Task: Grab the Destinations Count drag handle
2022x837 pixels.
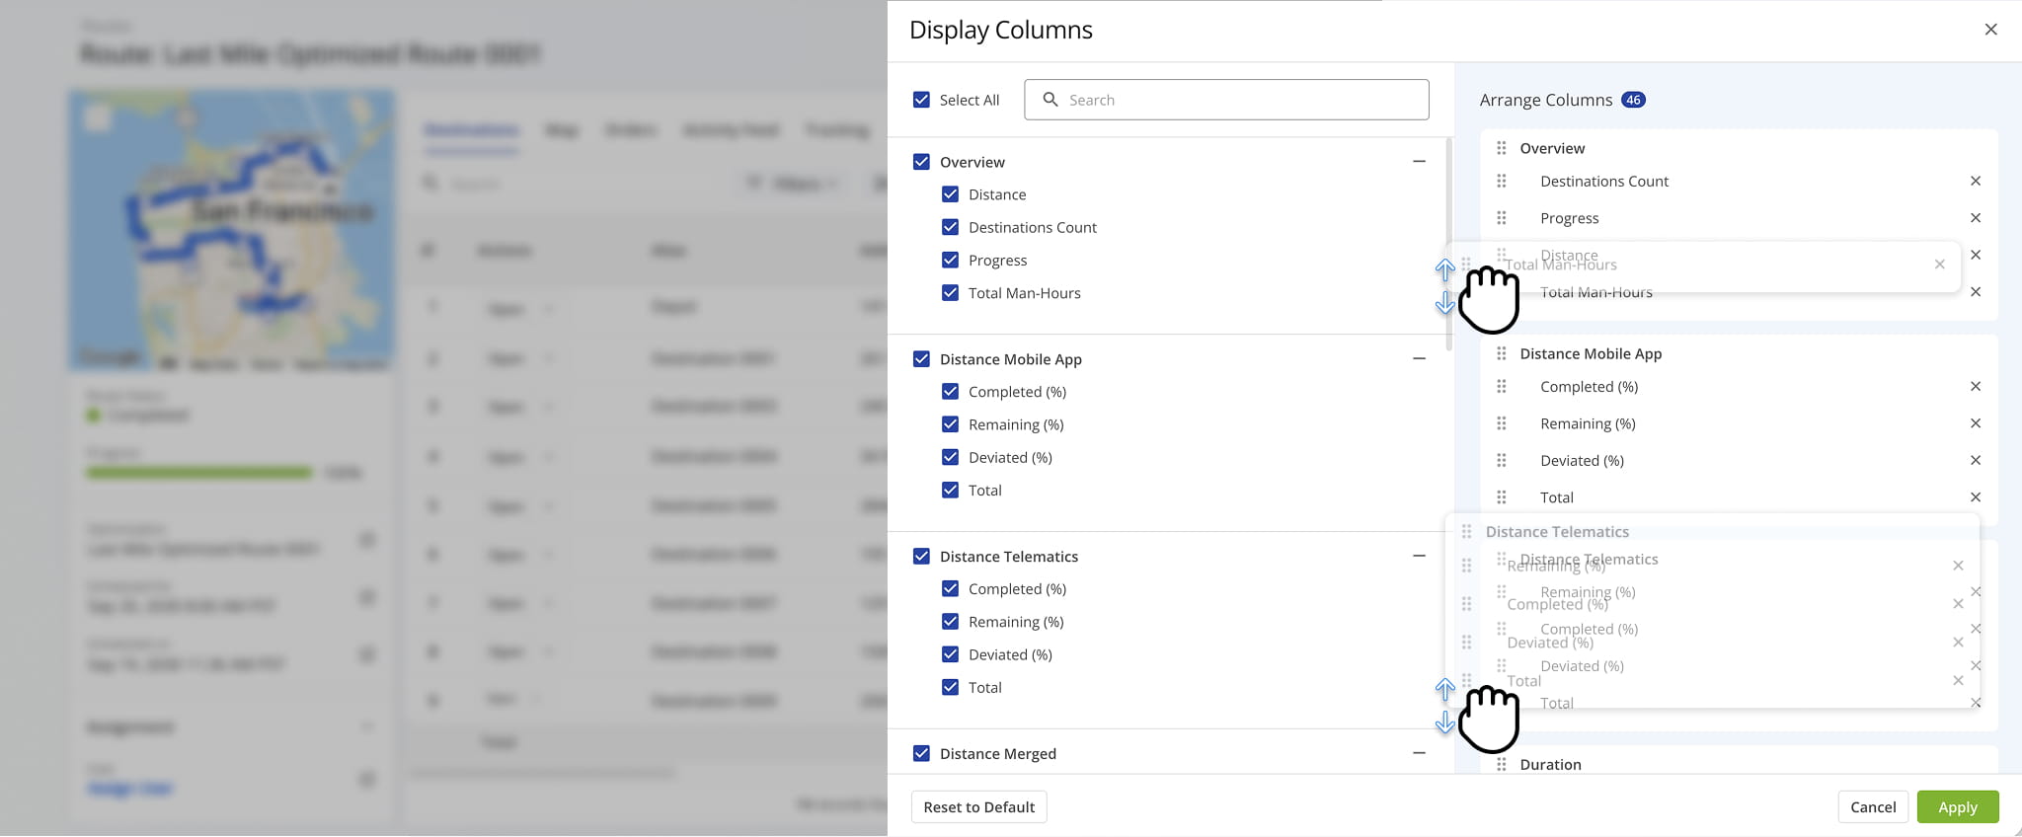Action: coord(1501,181)
